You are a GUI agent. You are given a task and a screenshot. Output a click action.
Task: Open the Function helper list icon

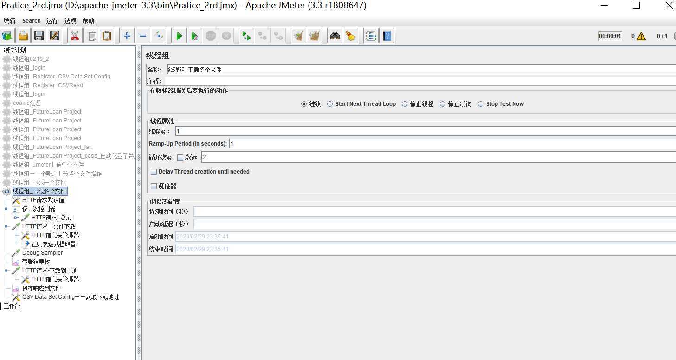371,36
